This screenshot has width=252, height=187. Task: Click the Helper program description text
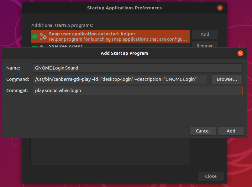(118, 39)
